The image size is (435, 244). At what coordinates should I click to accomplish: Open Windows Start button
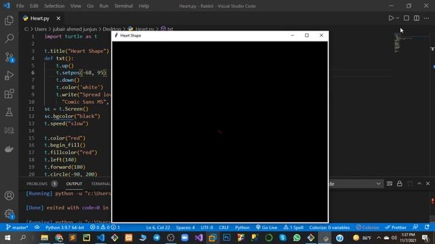pyautogui.click(x=7, y=238)
